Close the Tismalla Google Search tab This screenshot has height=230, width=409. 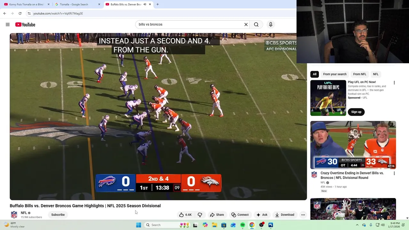point(99,4)
